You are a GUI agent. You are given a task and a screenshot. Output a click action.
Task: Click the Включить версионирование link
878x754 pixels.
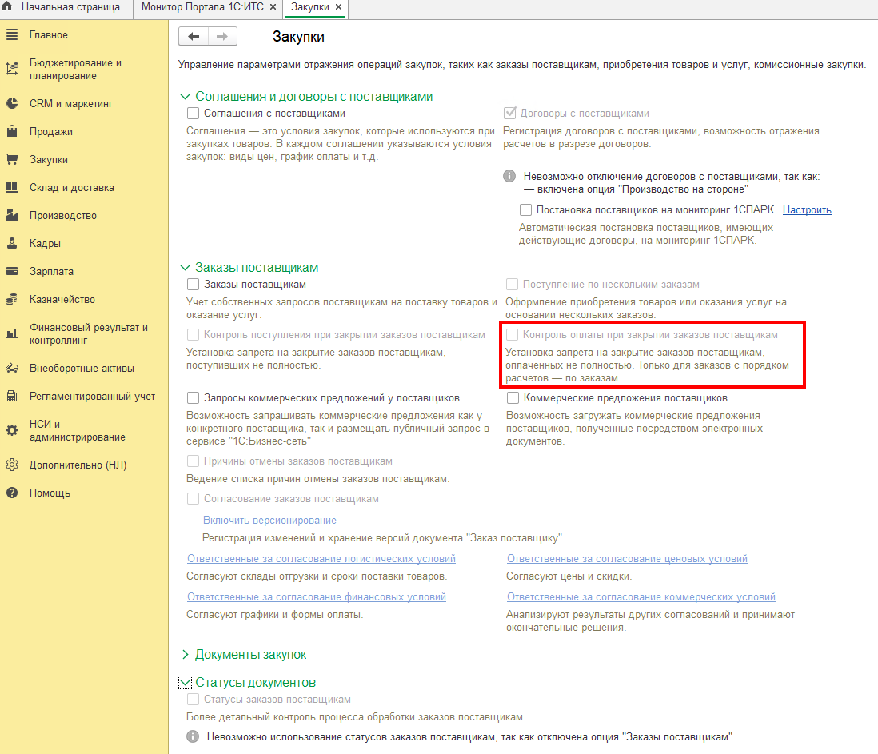(270, 520)
